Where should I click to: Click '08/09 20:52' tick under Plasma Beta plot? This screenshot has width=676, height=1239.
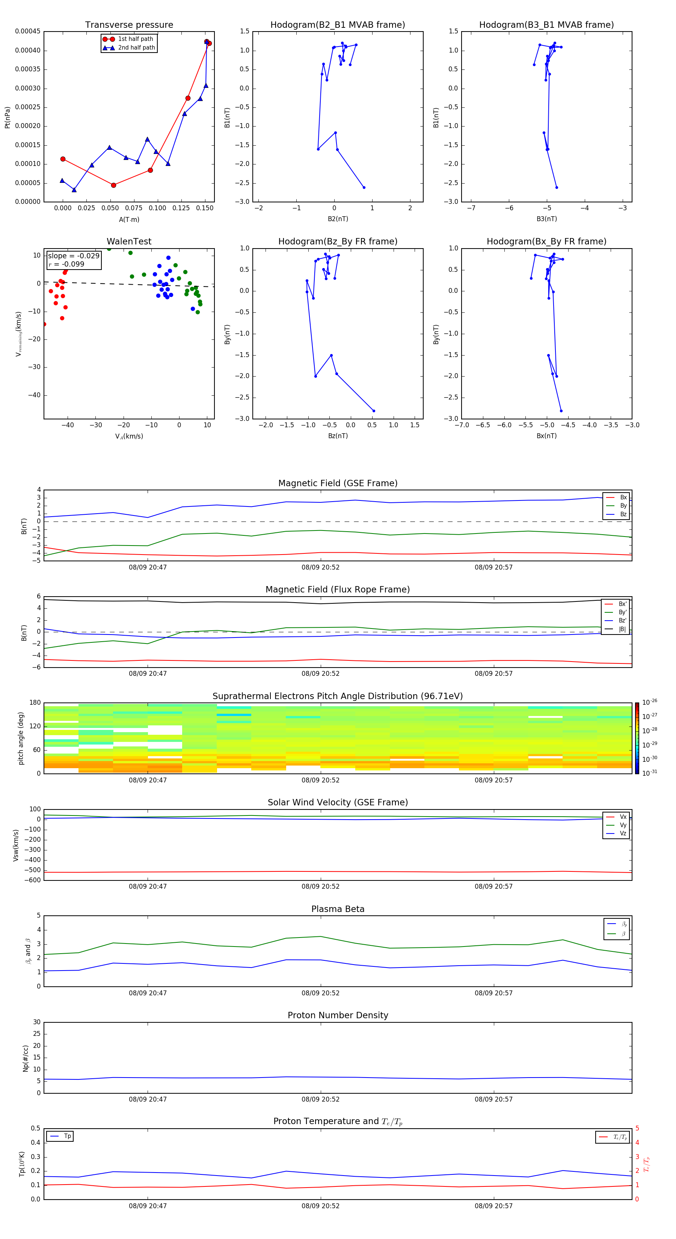(x=320, y=993)
